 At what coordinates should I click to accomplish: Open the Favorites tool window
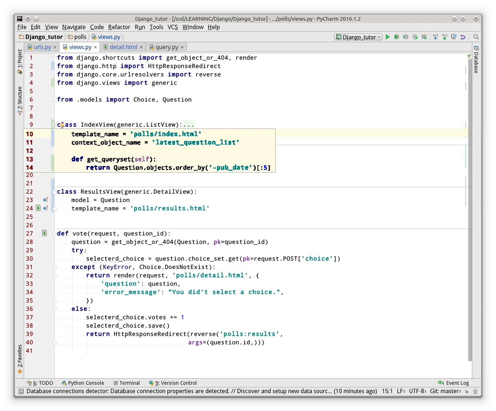pos(20,359)
